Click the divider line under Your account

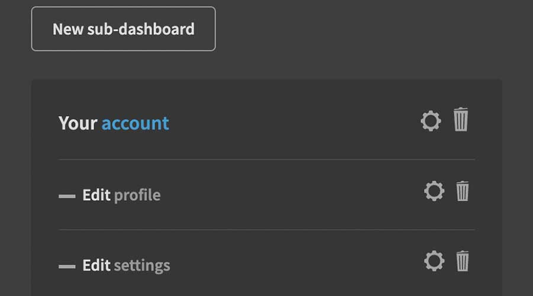[266, 159]
